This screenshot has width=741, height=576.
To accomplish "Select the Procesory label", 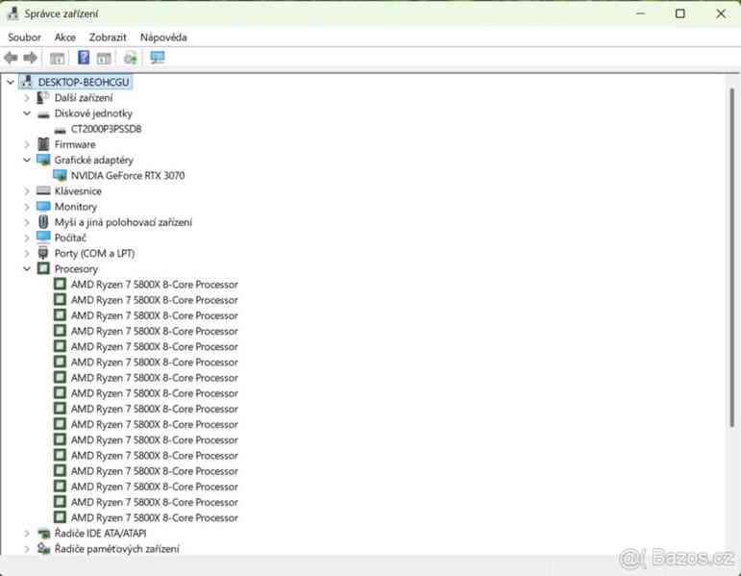I will click(x=76, y=268).
